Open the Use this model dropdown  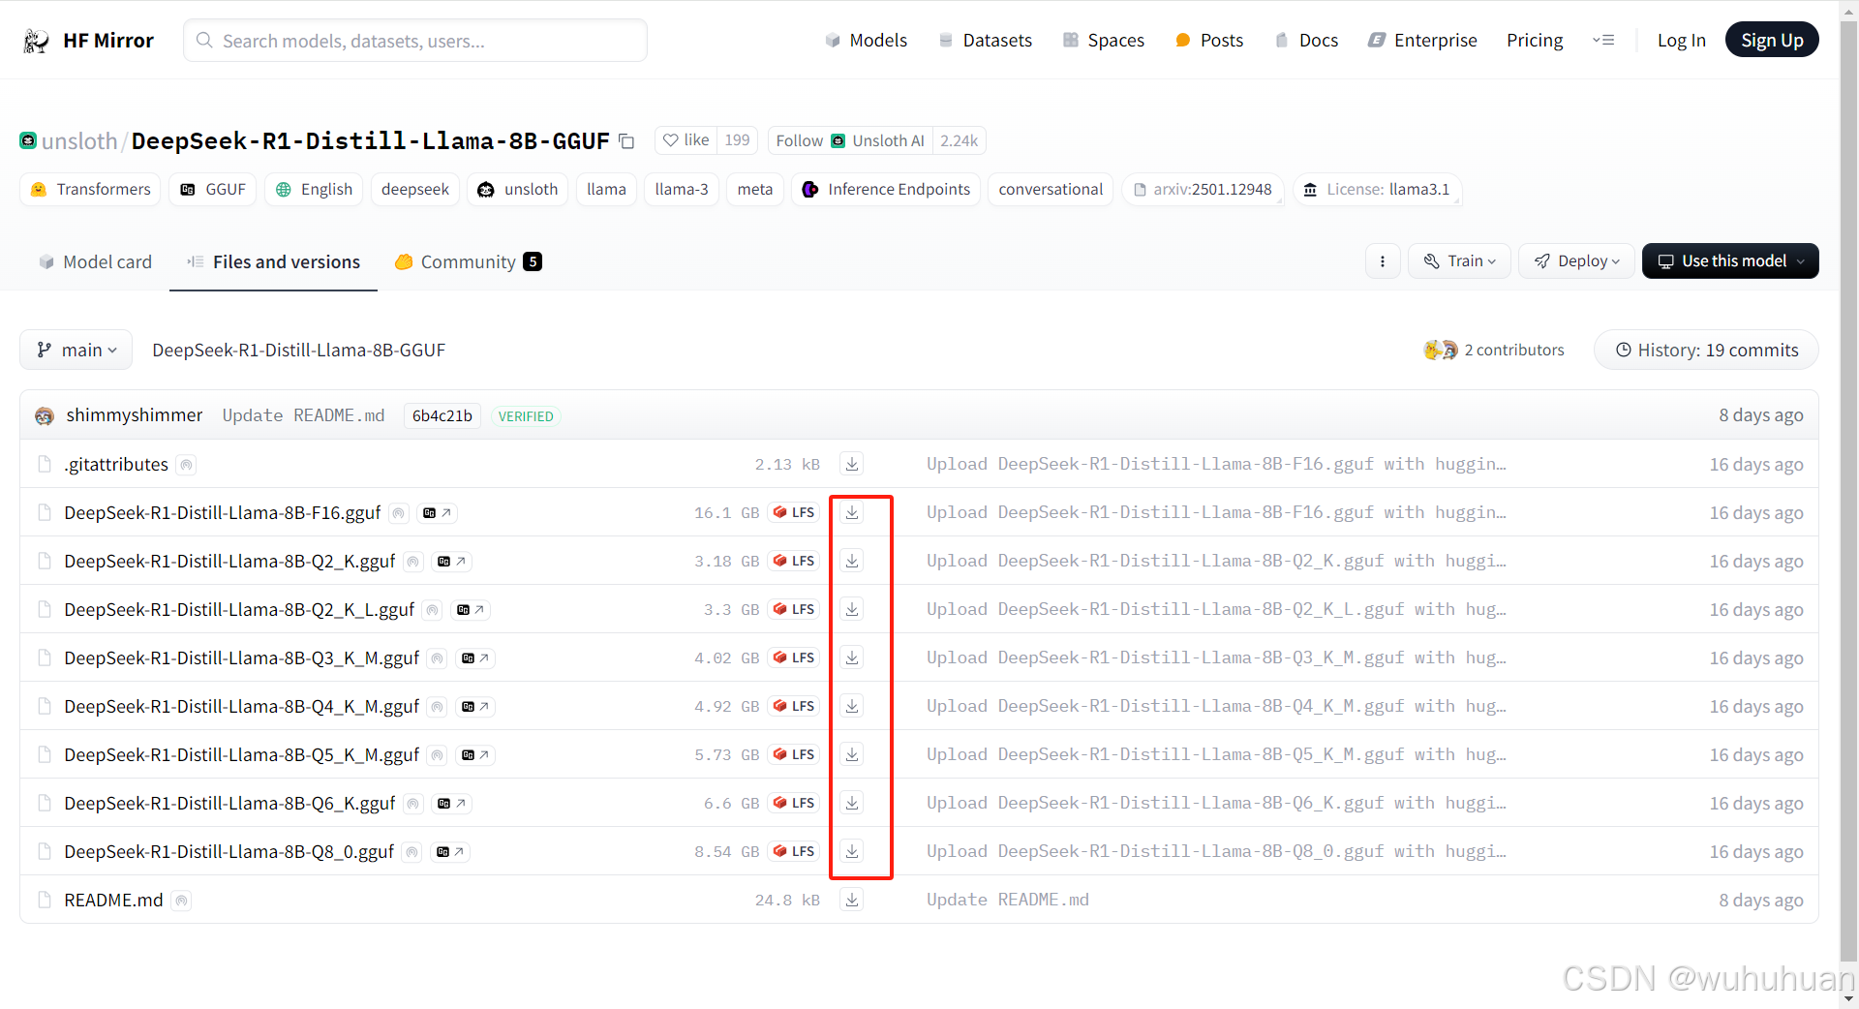(x=1730, y=261)
